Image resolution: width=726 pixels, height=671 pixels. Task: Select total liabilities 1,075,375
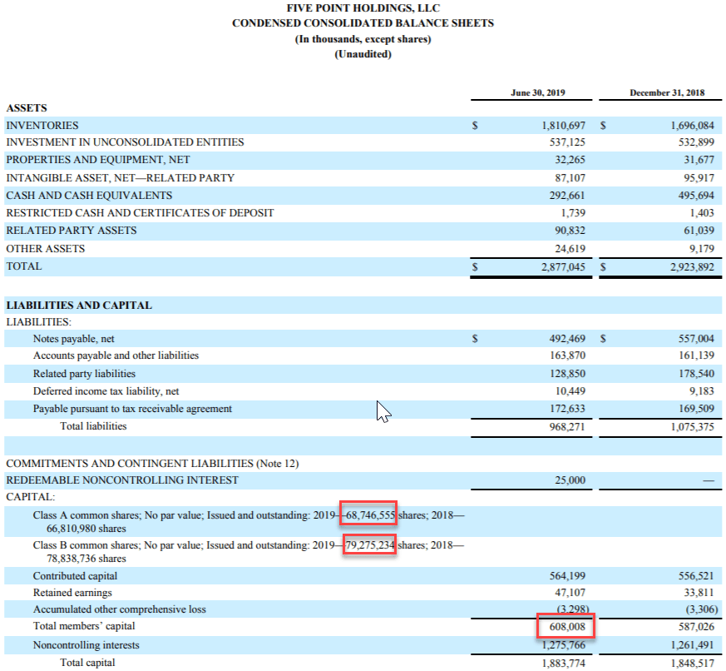click(x=692, y=426)
